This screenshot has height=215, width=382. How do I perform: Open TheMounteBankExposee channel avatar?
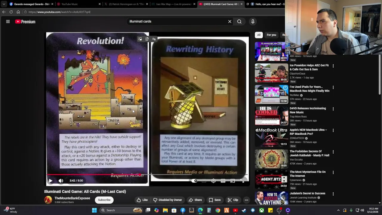(x=48, y=200)
